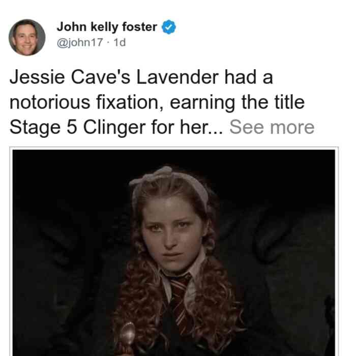
Task: Expand the post with See more
Action: [272, 127]
